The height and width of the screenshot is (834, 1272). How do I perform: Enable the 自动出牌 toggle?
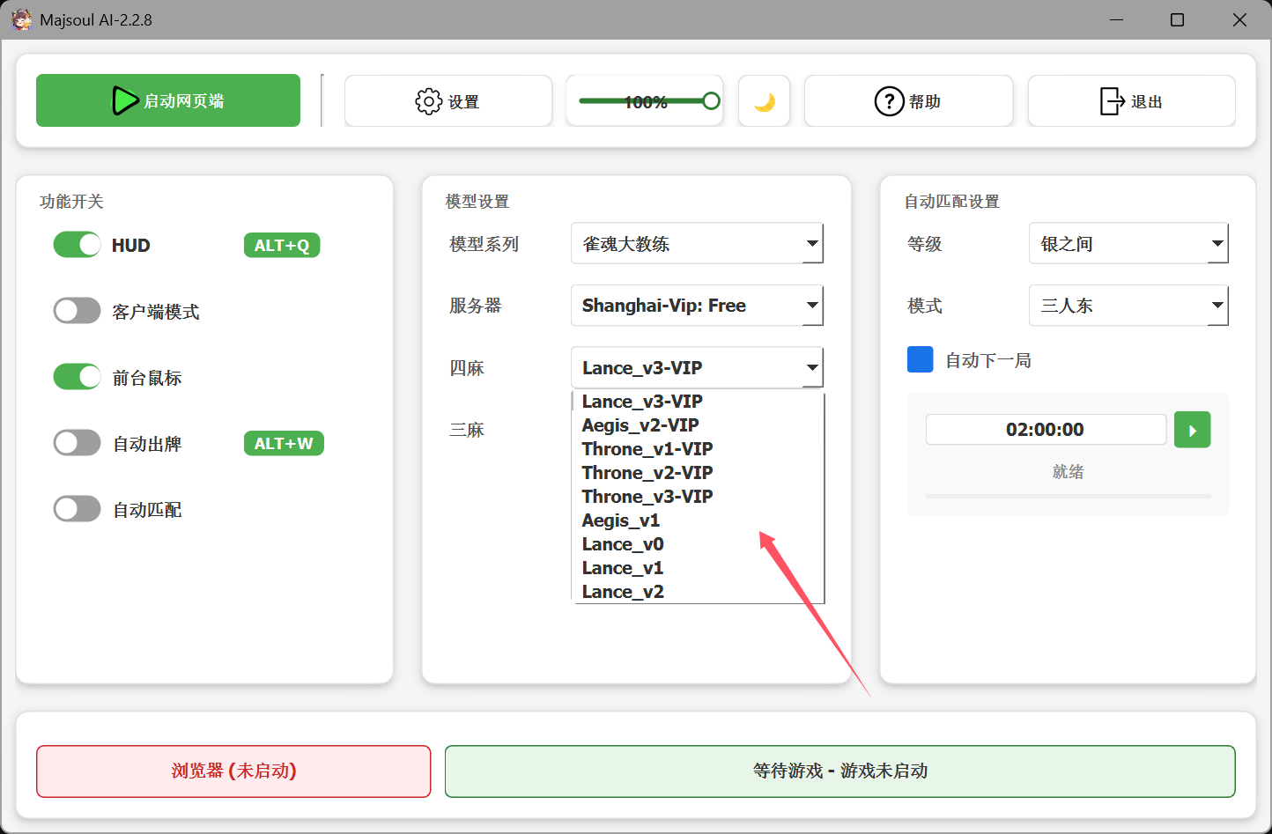point(78,443)
